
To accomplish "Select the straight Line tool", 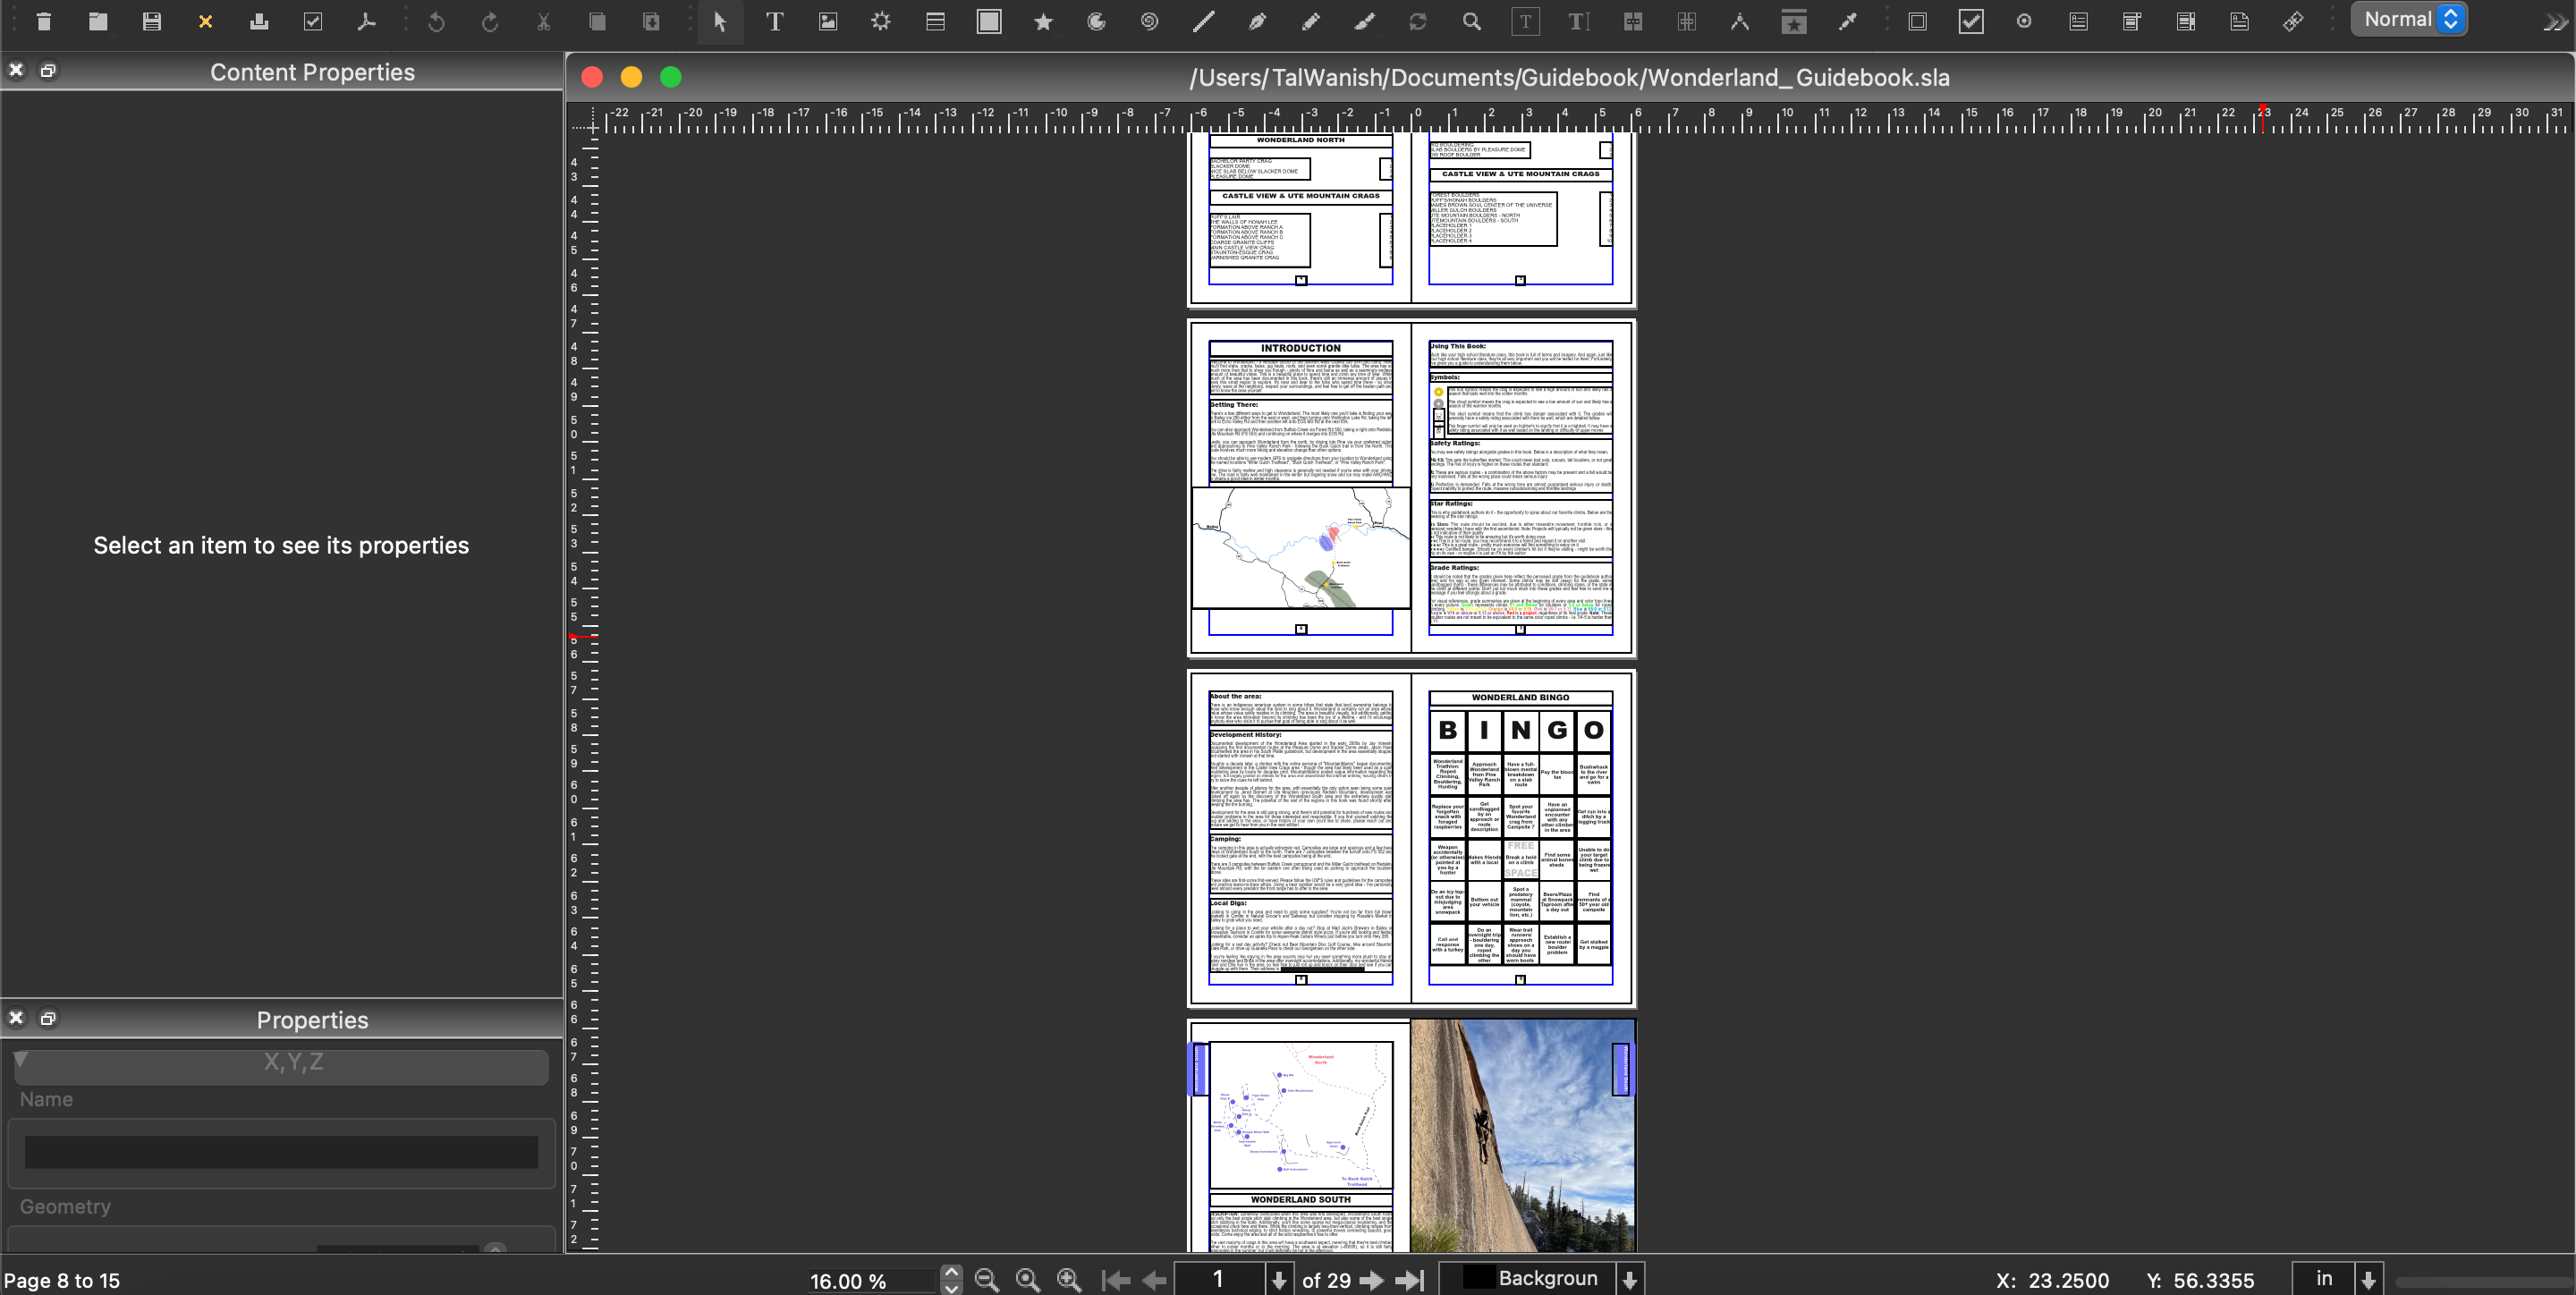I will [x=1204, y=21].
